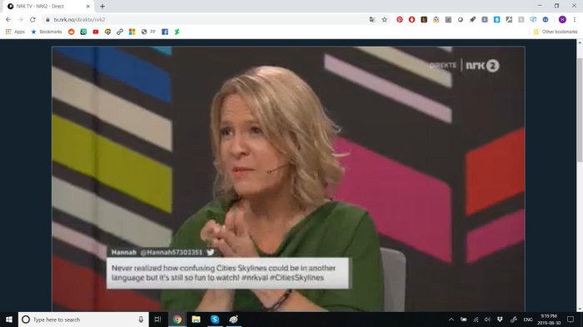The height and width of the screenshot is (327, 583).
Task: Open Skype from the taskbar
Action: (x=215, y=320)
